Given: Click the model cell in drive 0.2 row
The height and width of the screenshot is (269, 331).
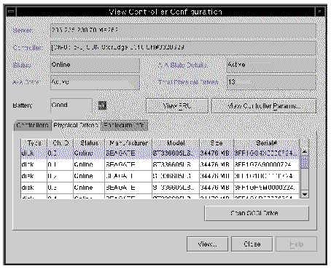Looking at the screenshot, I should coord(176,176).
